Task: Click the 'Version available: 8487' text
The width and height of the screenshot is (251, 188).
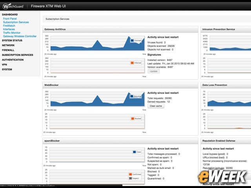Action: click(160, 67)
